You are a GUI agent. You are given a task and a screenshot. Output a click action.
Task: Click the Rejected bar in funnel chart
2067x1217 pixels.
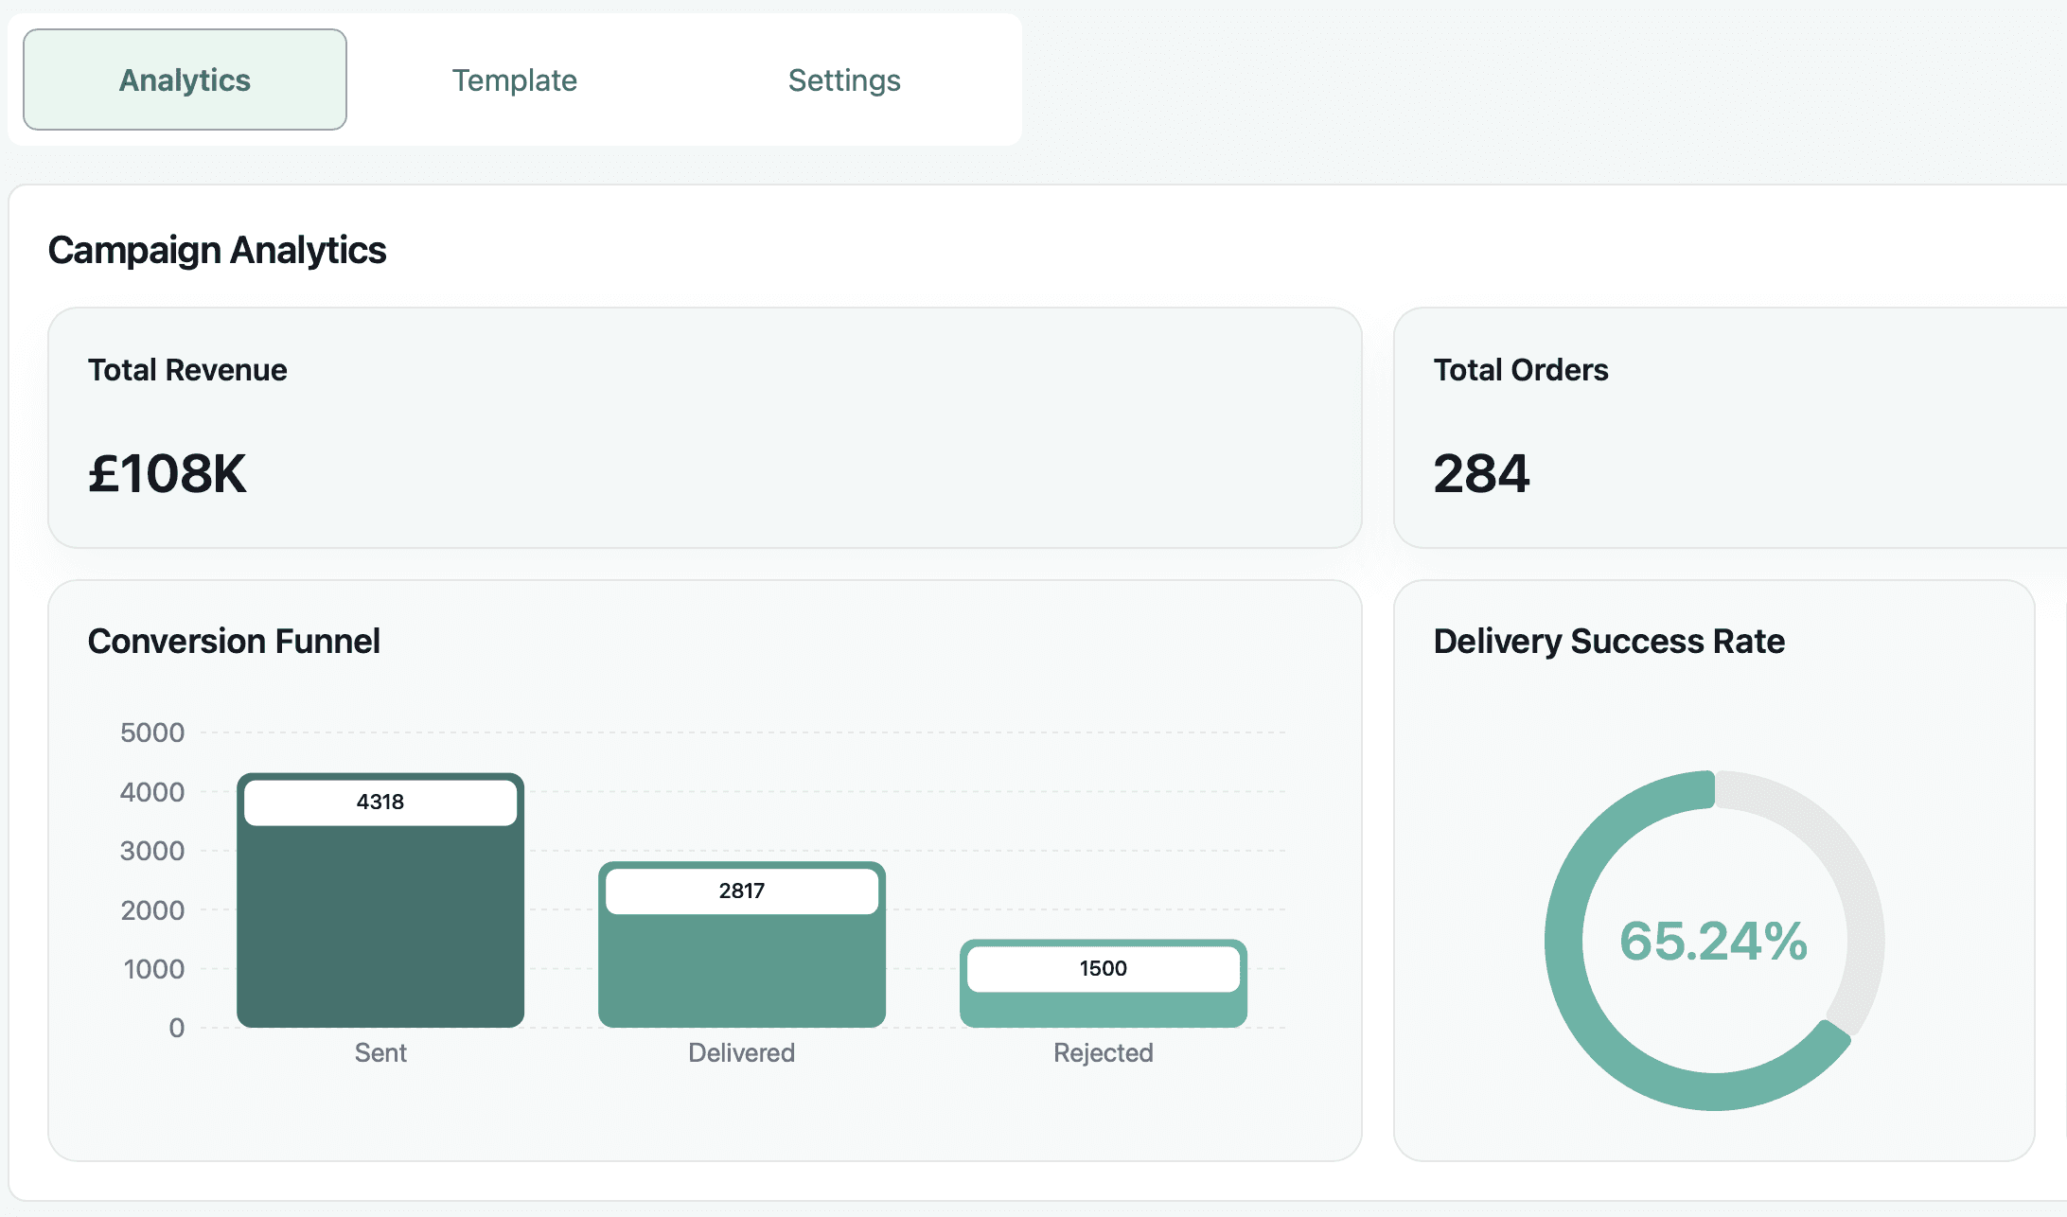[1104, 1010]
